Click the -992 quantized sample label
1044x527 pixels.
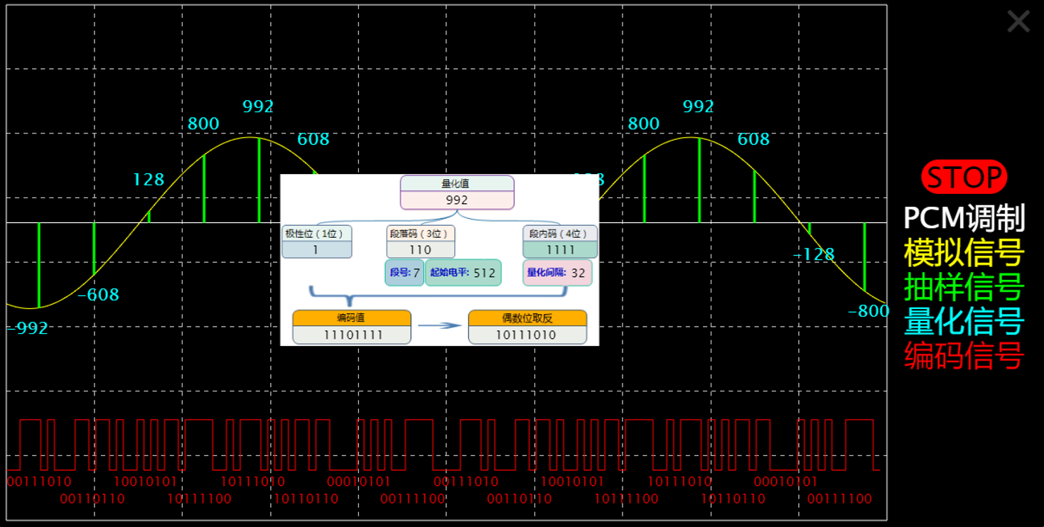click(28, 328)
